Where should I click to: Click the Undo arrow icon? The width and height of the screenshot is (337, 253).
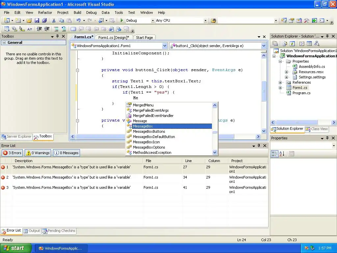(78, 20)
